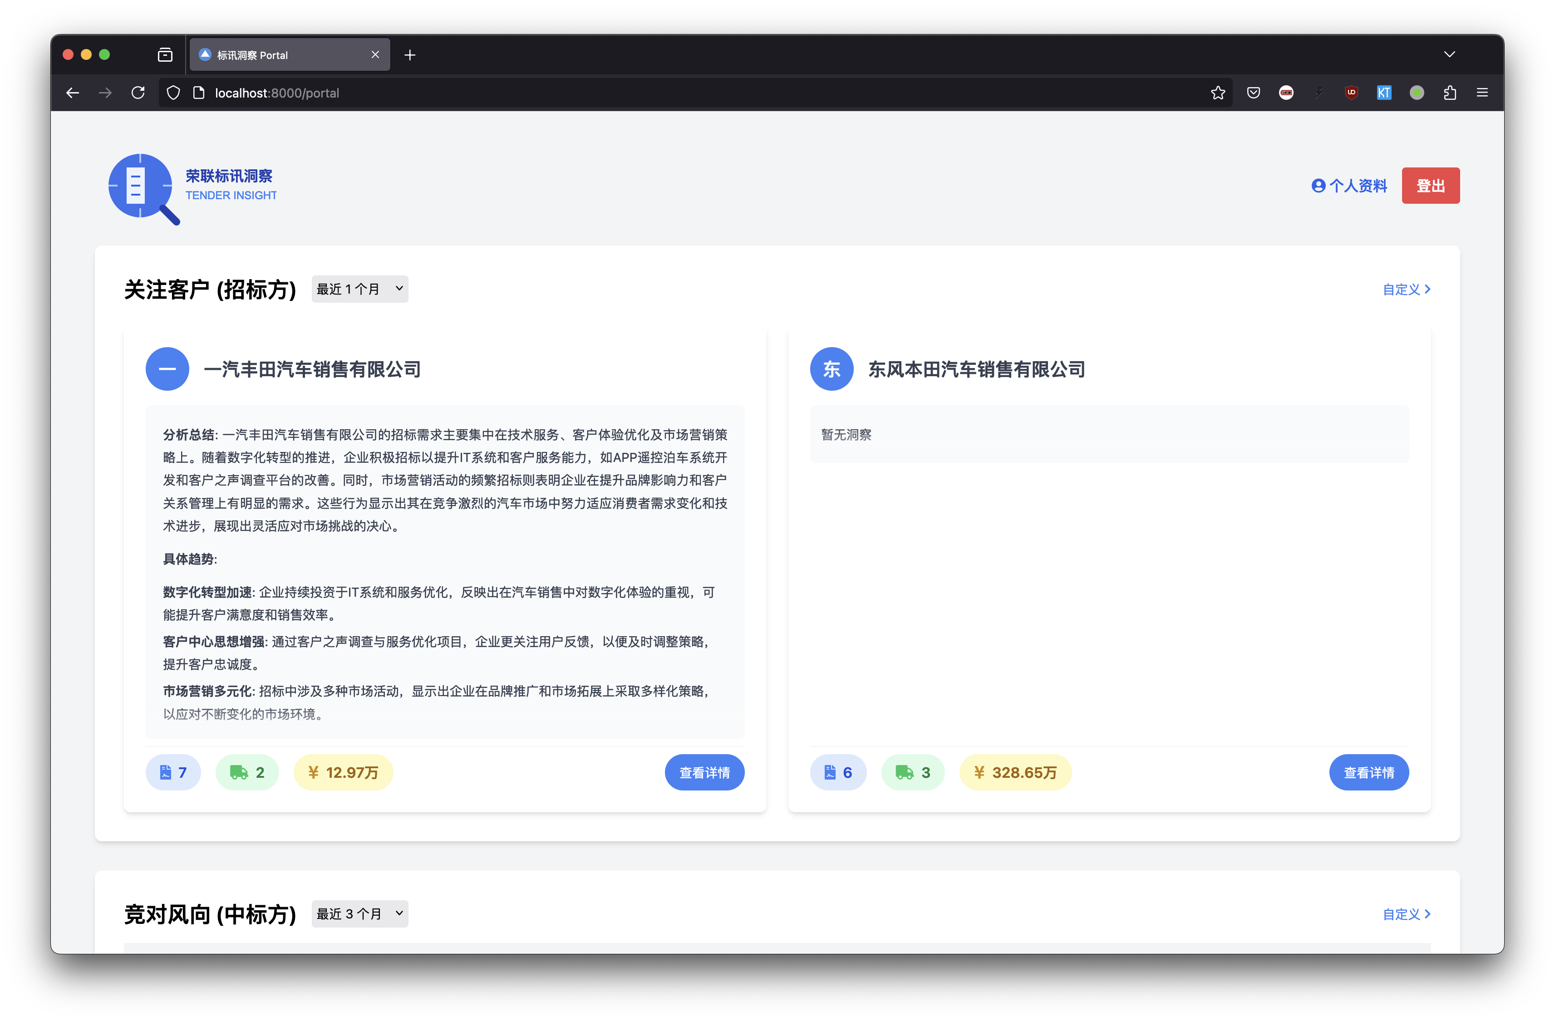The height and width of the screenshot is (1021, 1555).
Task: Open the Firefox hamburger menu
Action: click(x=1482, y=93)
